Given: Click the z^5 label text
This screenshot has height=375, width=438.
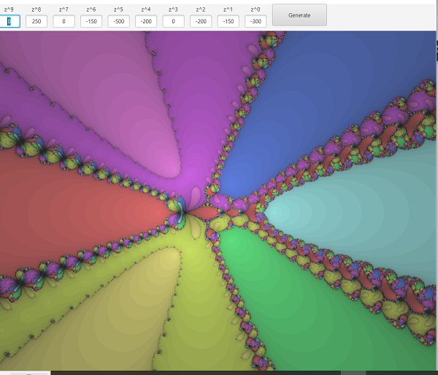Looking at the screenshot, I should click(118, 9).
